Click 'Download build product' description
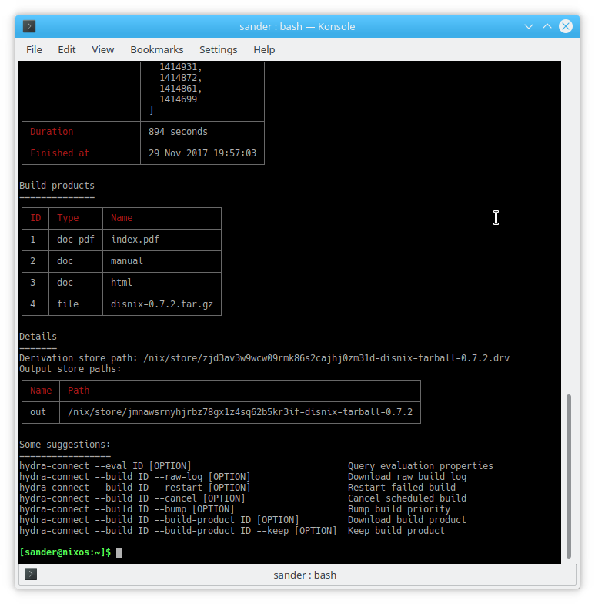 [407, 520]
